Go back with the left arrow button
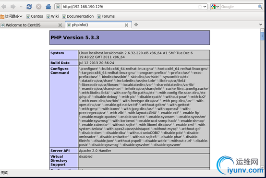The width and height of the screenshot is (266, 178). (x=4, y=7)
